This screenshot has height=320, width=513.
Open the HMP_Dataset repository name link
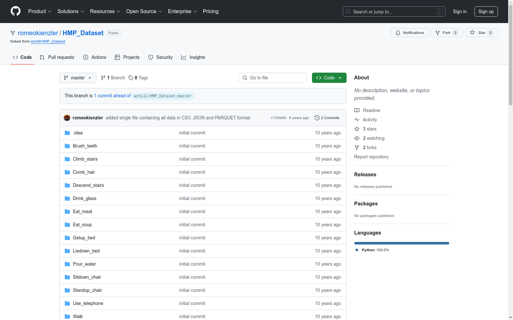click(83, 33)
